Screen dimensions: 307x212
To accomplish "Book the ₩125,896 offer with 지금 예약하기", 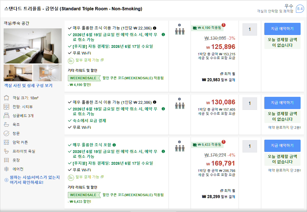I will coord(282,29).
